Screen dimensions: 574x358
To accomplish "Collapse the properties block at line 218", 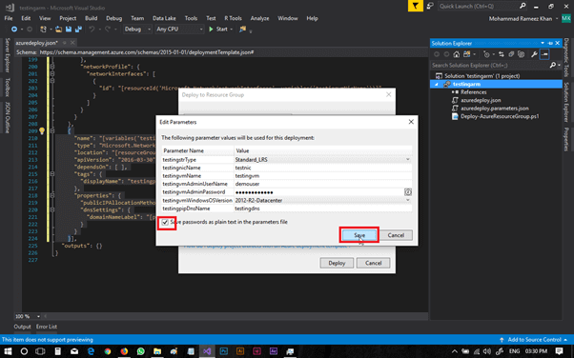I will (52, 195).
